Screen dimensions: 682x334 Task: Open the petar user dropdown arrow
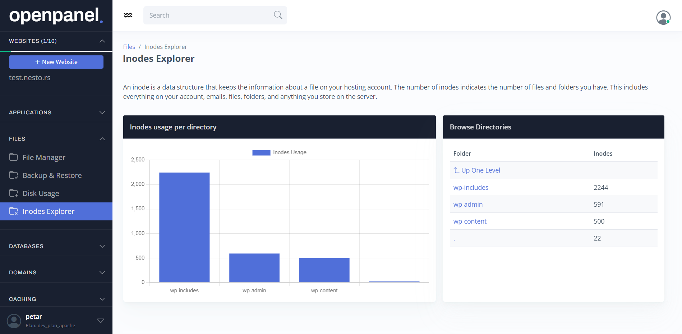101,321
